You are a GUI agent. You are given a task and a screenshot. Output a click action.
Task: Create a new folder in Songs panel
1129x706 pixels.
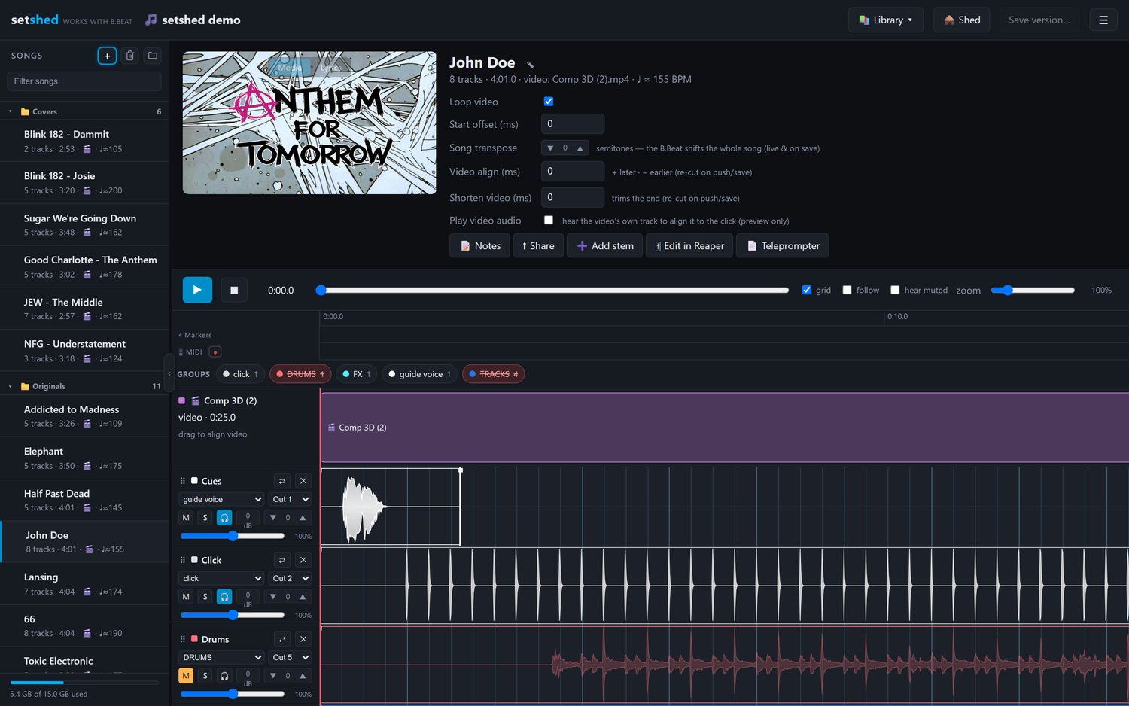point(153,56)
